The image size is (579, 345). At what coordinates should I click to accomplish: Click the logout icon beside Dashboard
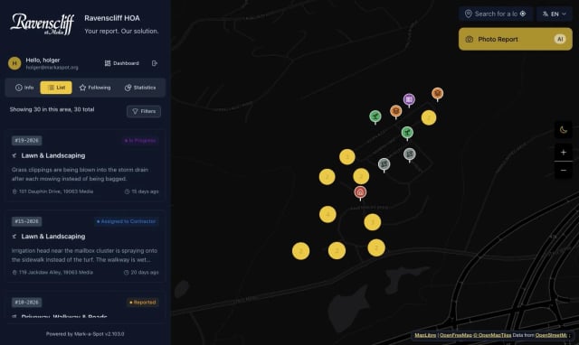155,63
